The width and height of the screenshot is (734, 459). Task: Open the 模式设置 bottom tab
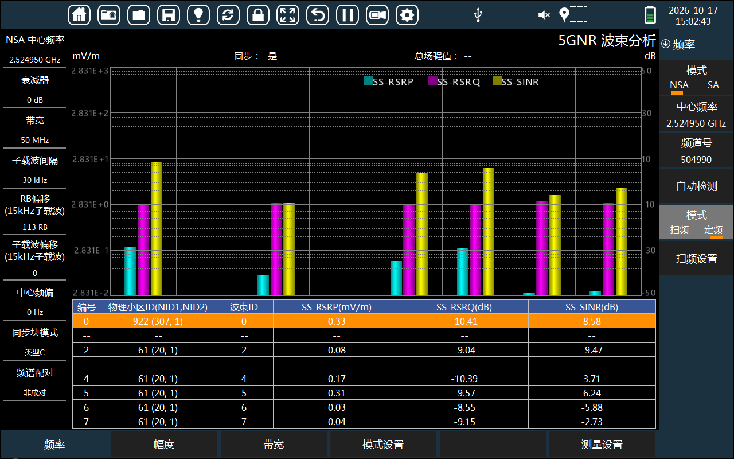(383, 445)
